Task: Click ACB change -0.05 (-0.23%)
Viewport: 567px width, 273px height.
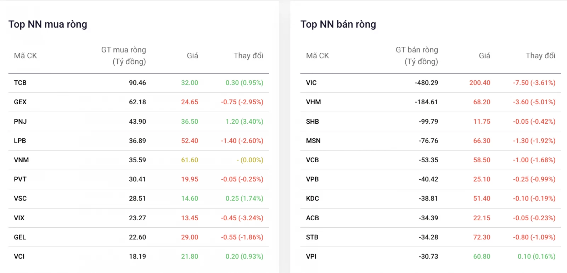Action: 534,218
